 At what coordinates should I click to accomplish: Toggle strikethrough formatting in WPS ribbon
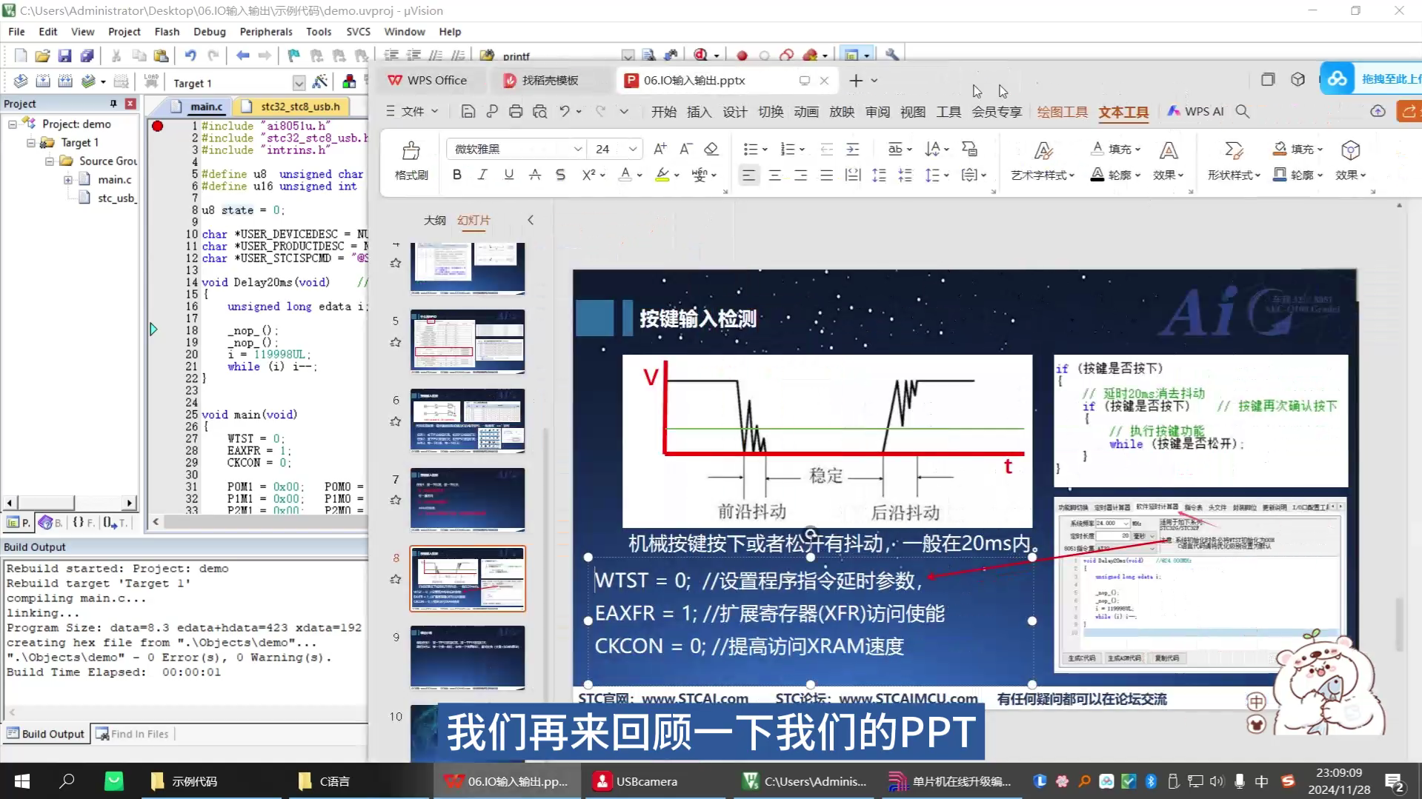[x=534, y=175]
